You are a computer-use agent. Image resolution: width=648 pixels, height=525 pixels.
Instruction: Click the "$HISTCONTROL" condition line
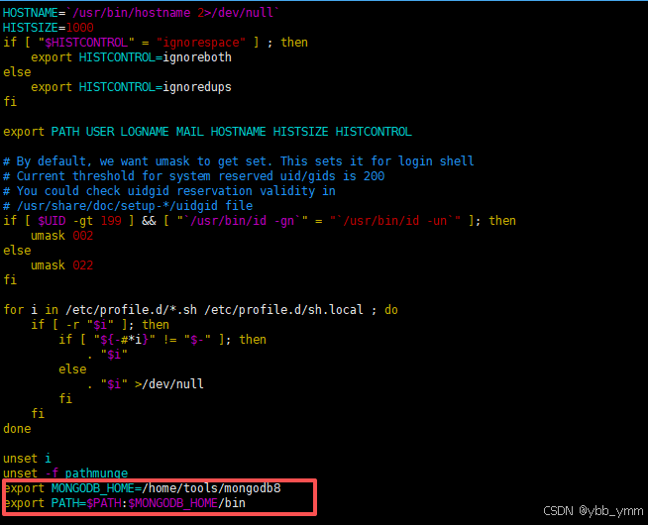tap(156, 43)
